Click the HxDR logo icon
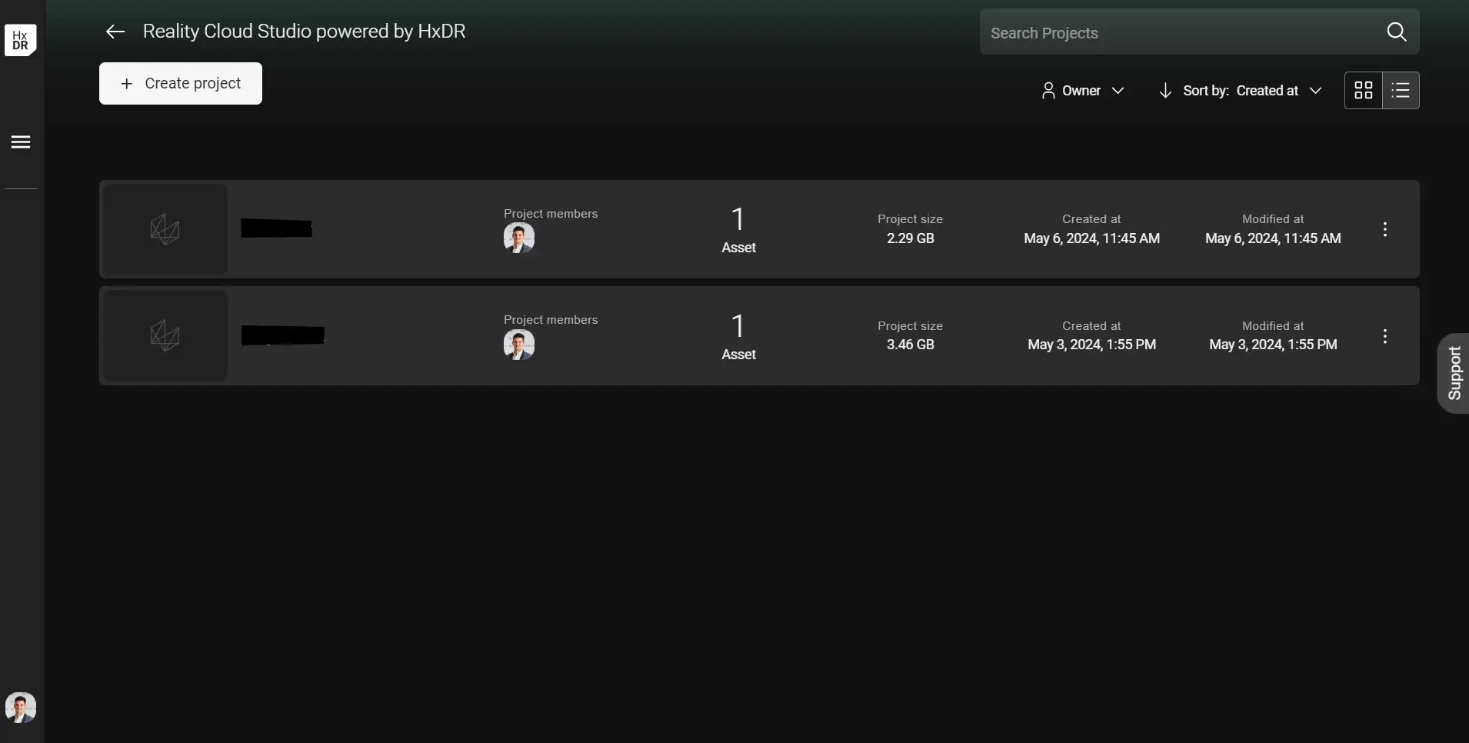 [x=21, y=40]
